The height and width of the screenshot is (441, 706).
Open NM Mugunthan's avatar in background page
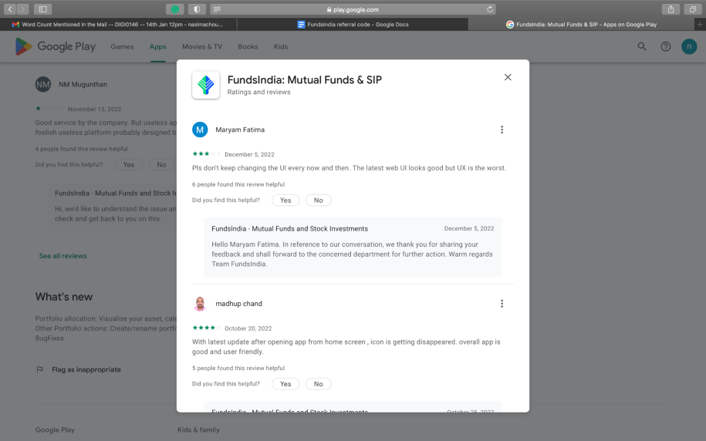tap(43, 84)
